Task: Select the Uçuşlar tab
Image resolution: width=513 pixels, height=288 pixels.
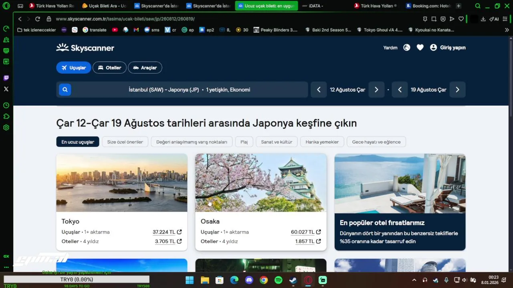Action: (x=74, y=68)
